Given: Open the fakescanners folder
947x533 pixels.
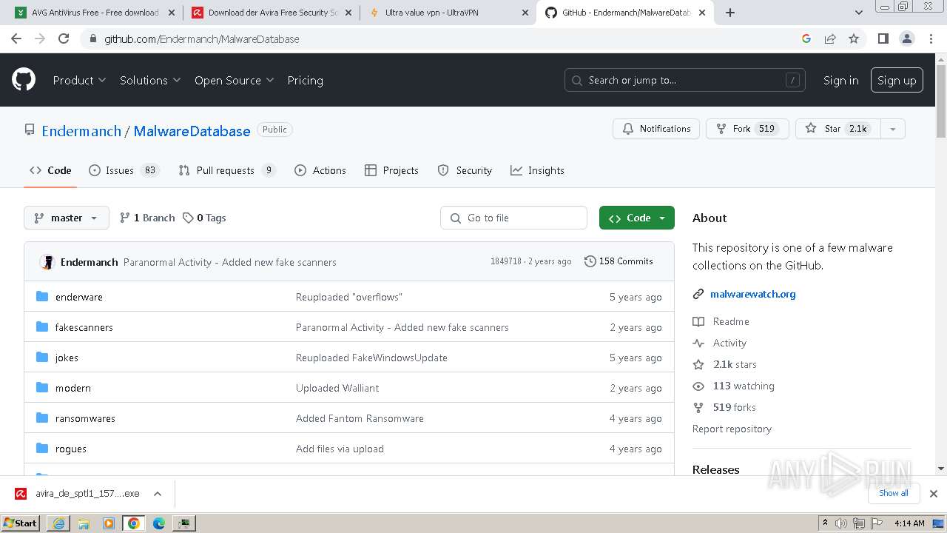Looking at the screenshot, I should (84, 327).
